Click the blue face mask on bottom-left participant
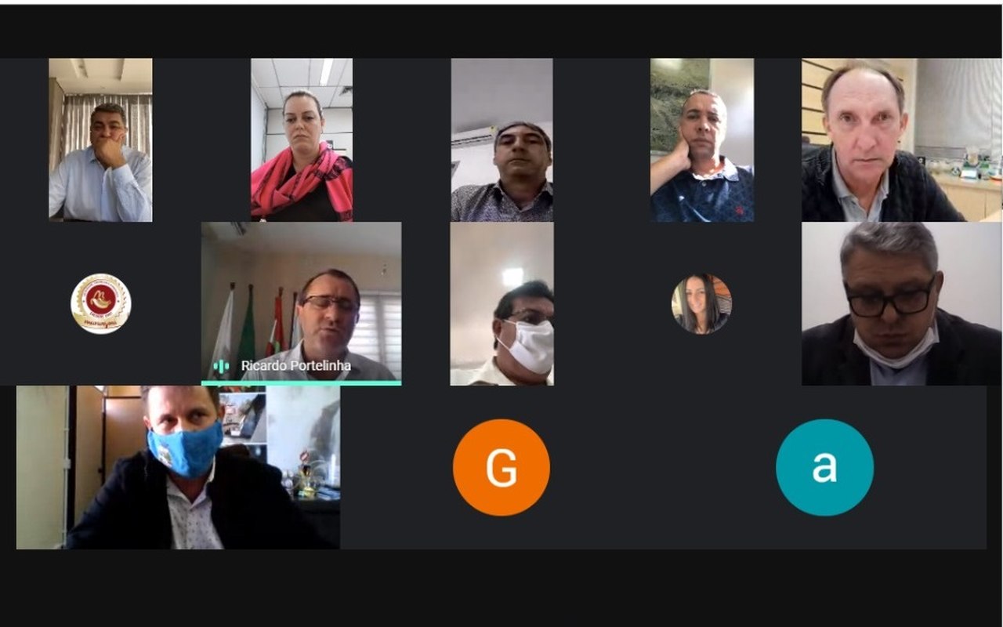The width and height of the screenshot is (1003, 627). coord(185,449)
